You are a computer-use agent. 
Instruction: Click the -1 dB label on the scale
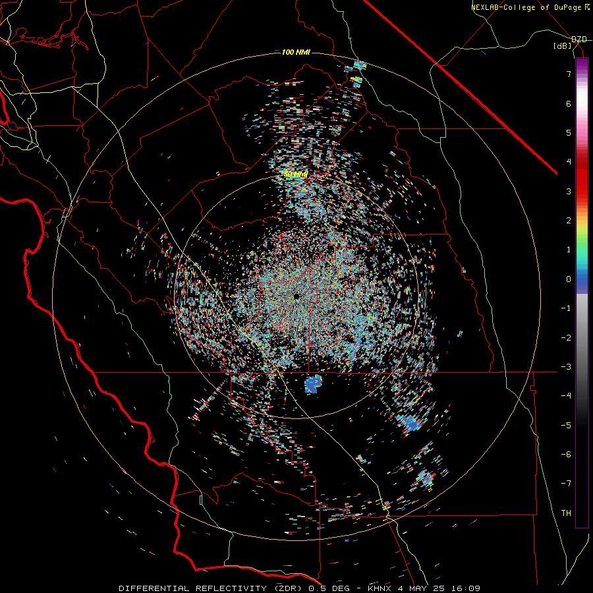pos(566,308)
